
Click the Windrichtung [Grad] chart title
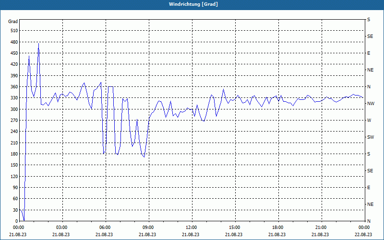(193, 4)
